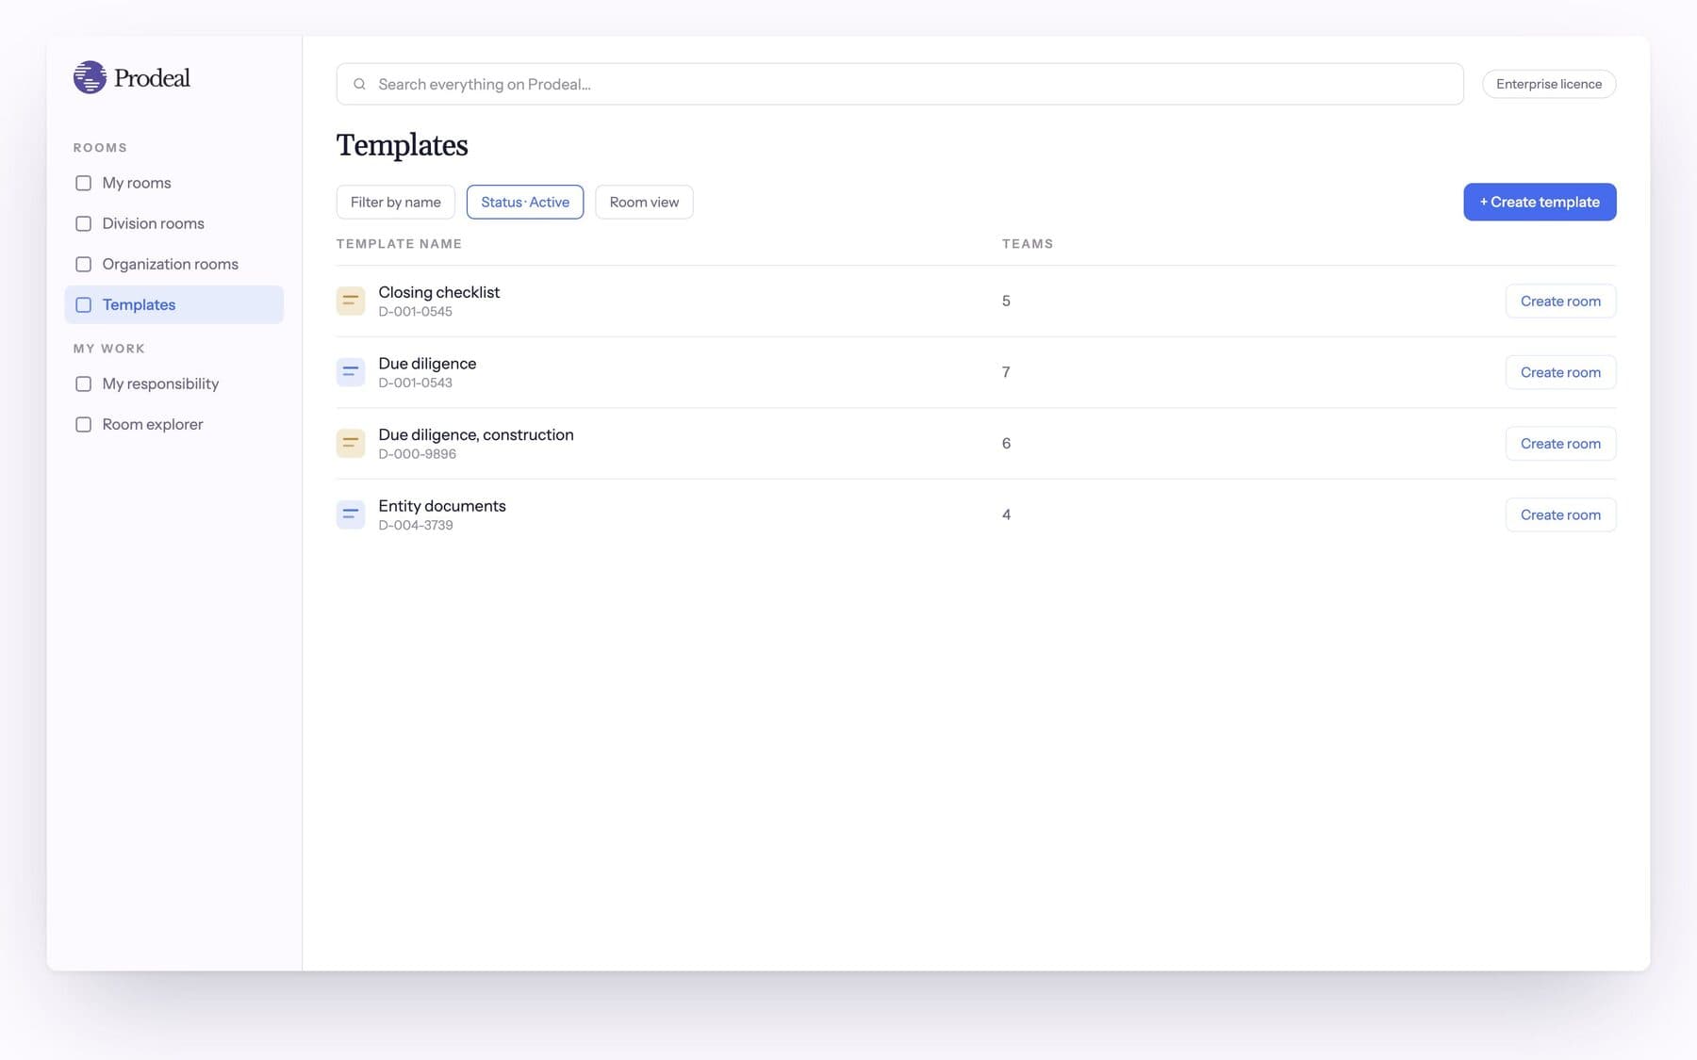The width and height of the screenshot is (1697, 1060).
Task: Open the Filter by name filter
Action: 396,202
